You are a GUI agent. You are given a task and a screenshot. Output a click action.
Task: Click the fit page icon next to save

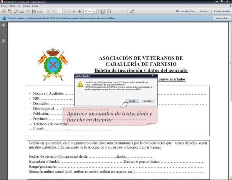coord(109,11)
